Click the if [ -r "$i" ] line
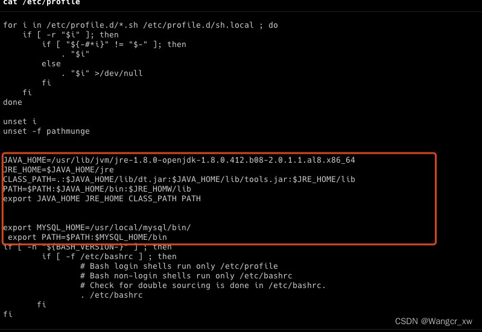Image resolution: width=482 pixels, height=332 pixels. click(x=71, y=35)
